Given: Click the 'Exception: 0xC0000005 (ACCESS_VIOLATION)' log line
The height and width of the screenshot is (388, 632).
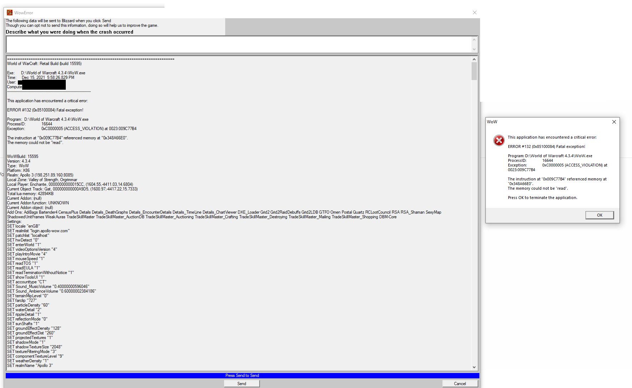Looking at the screenshot, I should point(72,129).
